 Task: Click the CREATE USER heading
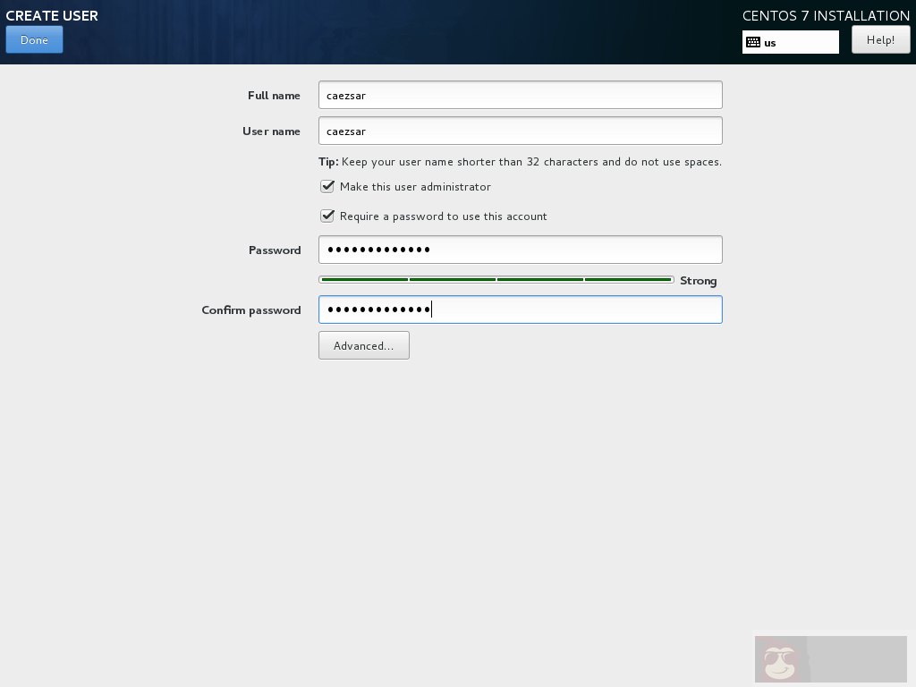tap(51, 15)
